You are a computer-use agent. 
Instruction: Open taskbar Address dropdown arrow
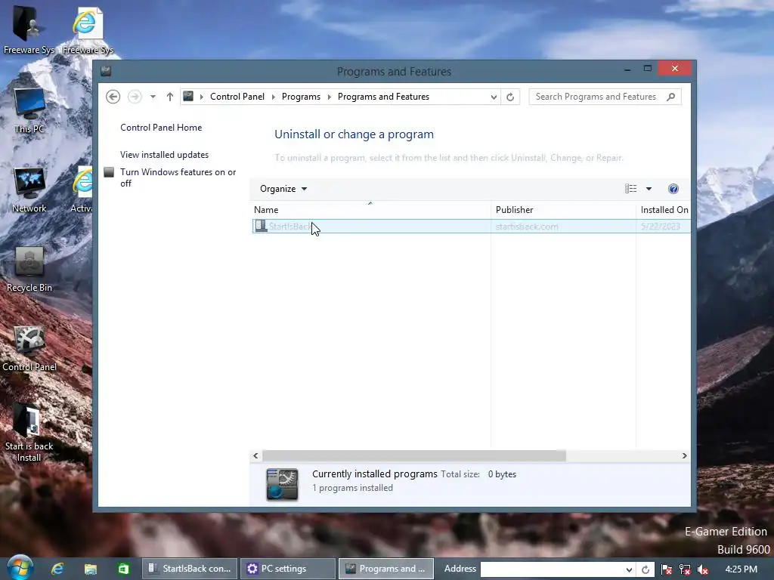click(629, 569)
